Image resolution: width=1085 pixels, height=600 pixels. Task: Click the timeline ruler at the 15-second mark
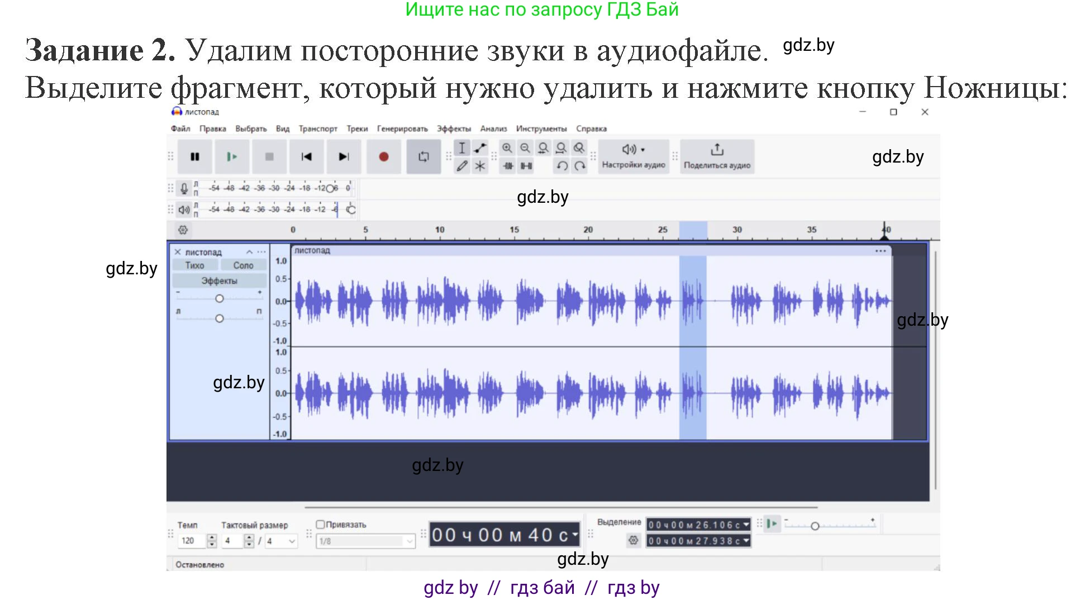514,230
